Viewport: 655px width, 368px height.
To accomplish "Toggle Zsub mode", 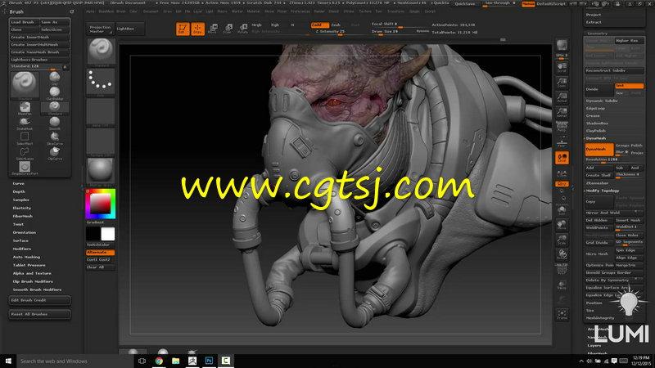I will pyautogui.click(x=336, y=25).
